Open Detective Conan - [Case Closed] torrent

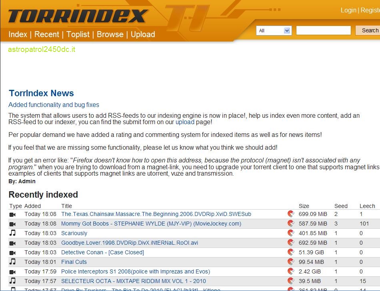point(102,252)
